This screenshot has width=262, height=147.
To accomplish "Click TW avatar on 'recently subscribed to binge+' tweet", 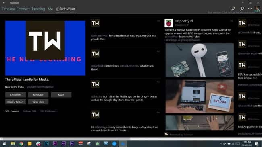I will pyautogui.click(x=96, y=114).
